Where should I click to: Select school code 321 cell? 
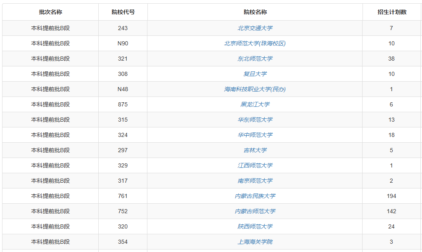123,59
